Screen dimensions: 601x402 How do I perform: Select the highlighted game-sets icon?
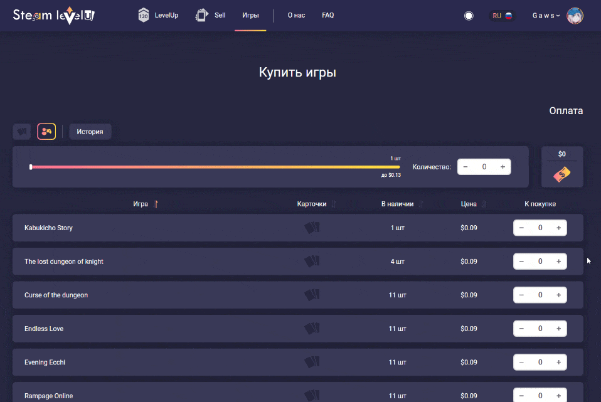tap(46, 131)
